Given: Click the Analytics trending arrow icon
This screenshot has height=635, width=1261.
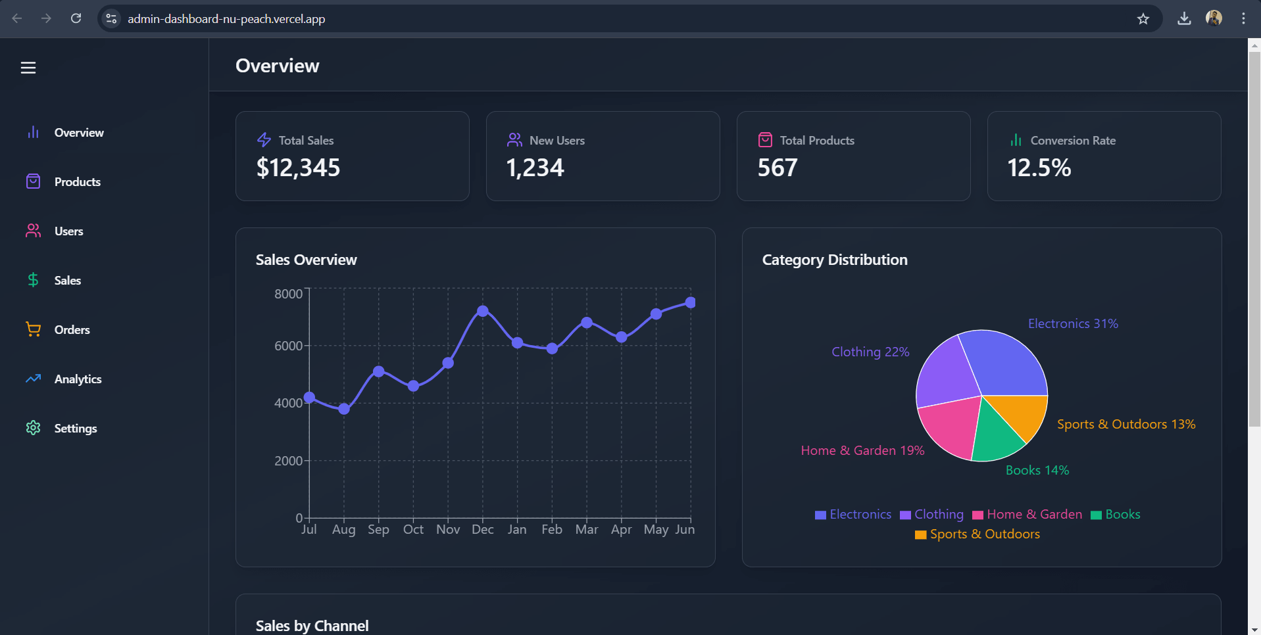Looking at the screenshot, I should click(x=33, y=379).
